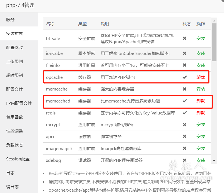Open the 服务 tab in sidebar

tap(10, 19)
